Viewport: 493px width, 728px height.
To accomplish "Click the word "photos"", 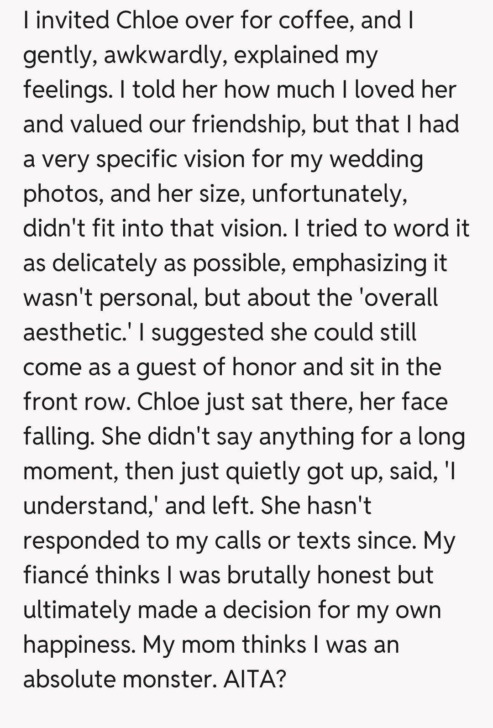I will pos(63,194).
